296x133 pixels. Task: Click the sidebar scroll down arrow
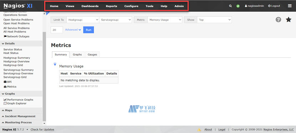tap(44, 123)
